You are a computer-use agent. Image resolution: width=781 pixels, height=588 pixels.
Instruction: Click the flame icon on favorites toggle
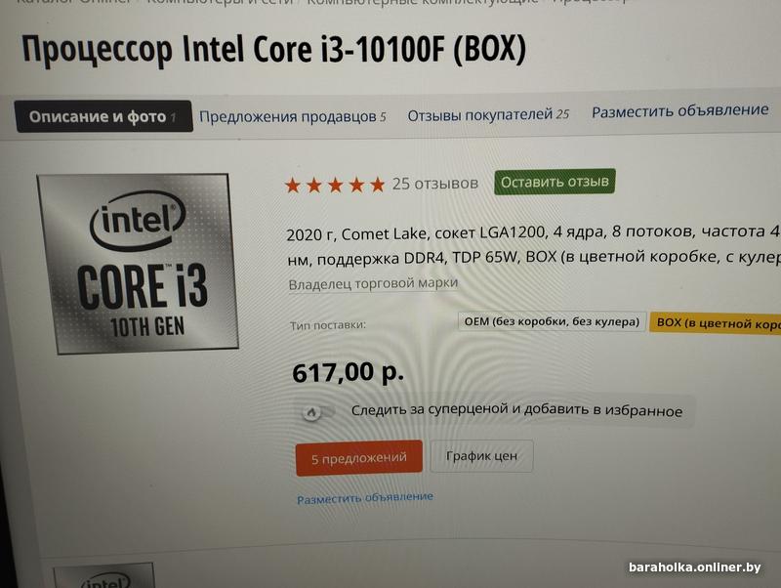311,412
